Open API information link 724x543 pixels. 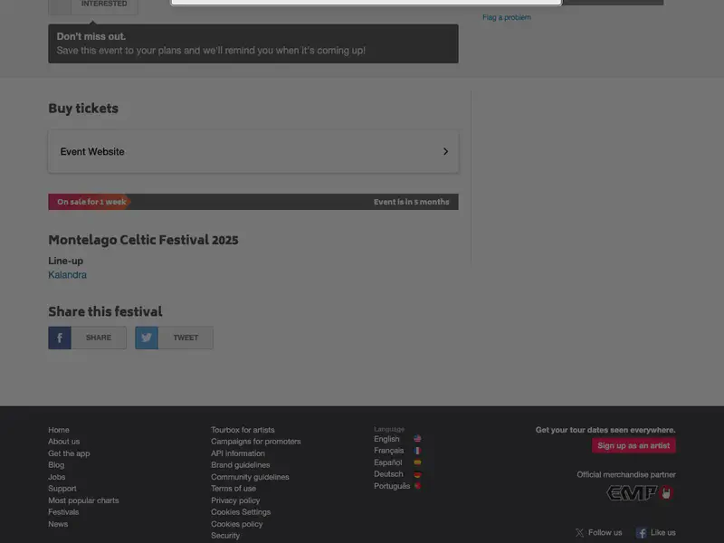point(238,453)
